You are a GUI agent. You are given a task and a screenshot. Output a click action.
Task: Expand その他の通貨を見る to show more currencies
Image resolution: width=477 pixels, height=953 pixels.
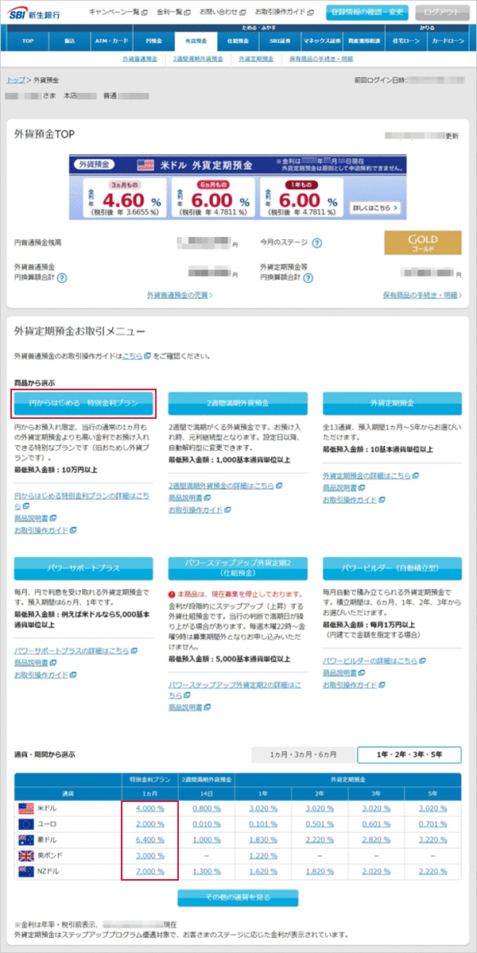pyautogui.click(x=238, y=897)
